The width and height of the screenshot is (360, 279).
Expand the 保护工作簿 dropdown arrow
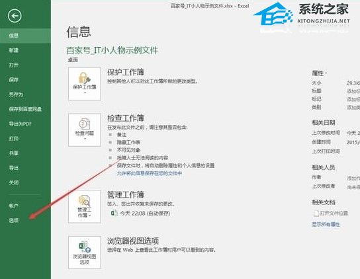(x=85, y=93)
